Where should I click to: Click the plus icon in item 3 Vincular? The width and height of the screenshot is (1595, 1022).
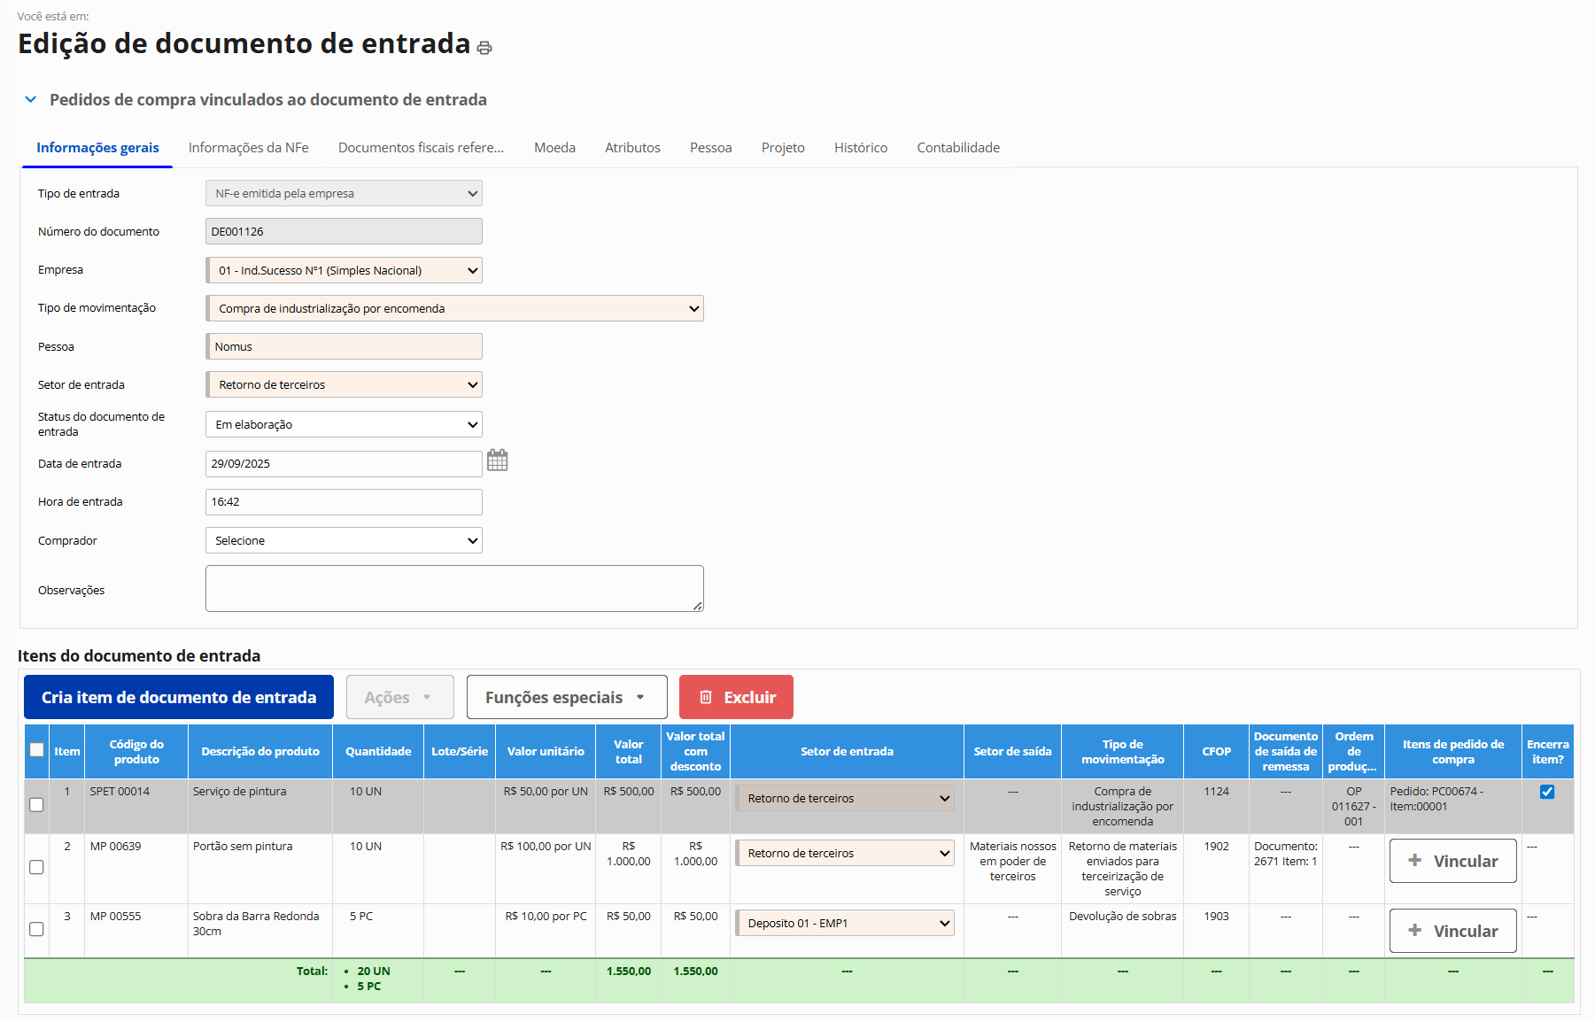(1415, 930)
